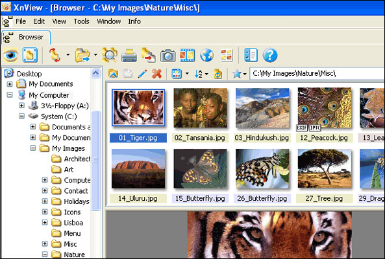Open the File menu
The width and height of the screenshot is (385, 259).
coord(21,21)
